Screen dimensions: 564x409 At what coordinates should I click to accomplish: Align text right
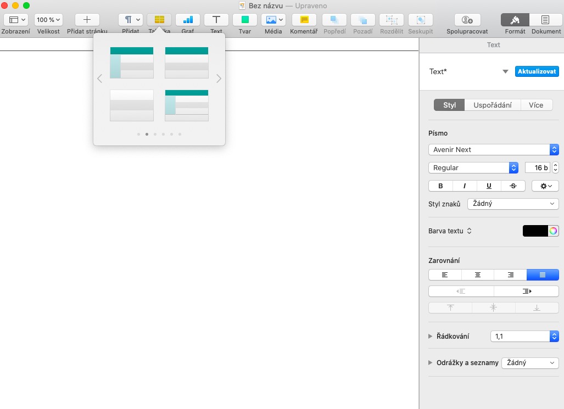pyautogui.click(x=510, y=275)
